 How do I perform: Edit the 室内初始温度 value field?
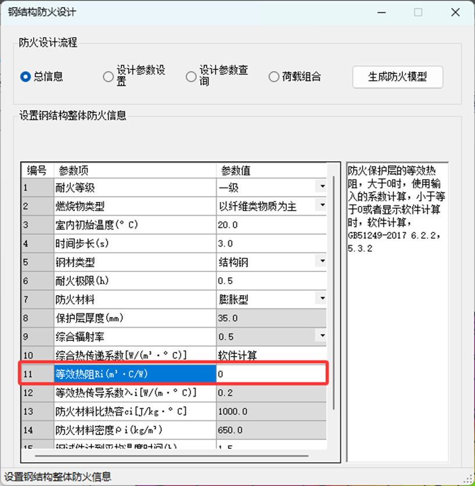pyautogui.click(x=270, y=224)
